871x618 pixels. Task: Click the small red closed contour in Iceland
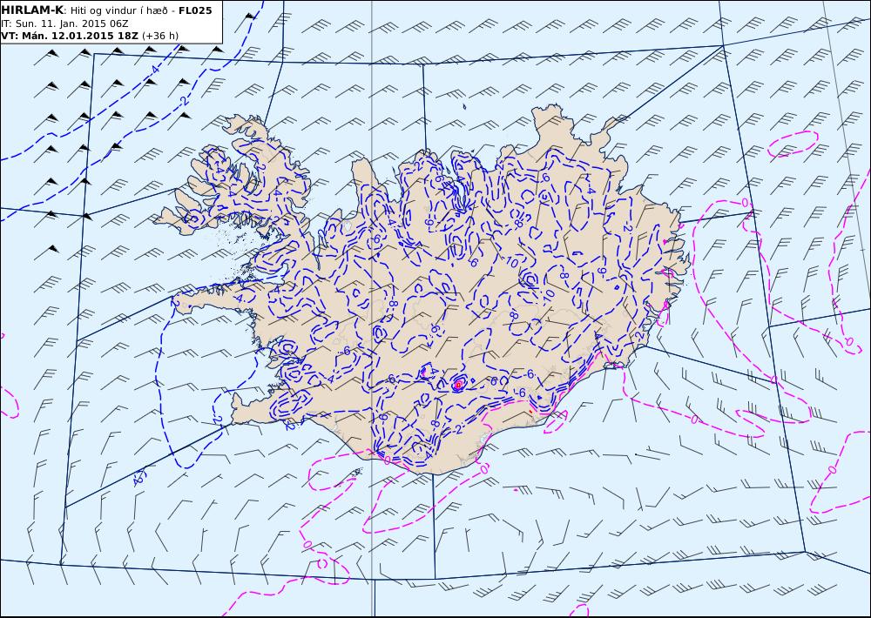tap(458, 384)
